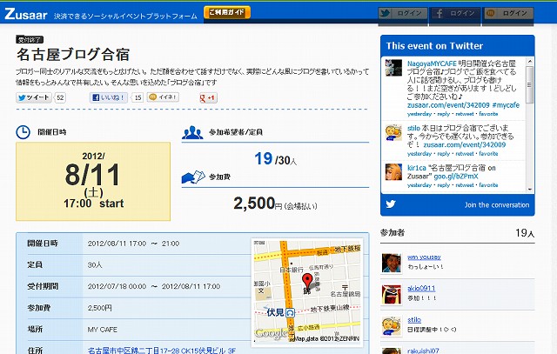Reply to the stilo tweet

click(443, 154)
